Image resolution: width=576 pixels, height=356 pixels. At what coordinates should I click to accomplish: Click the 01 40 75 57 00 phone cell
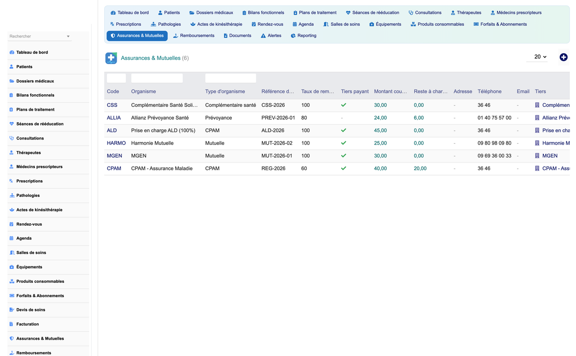point(494,118)
